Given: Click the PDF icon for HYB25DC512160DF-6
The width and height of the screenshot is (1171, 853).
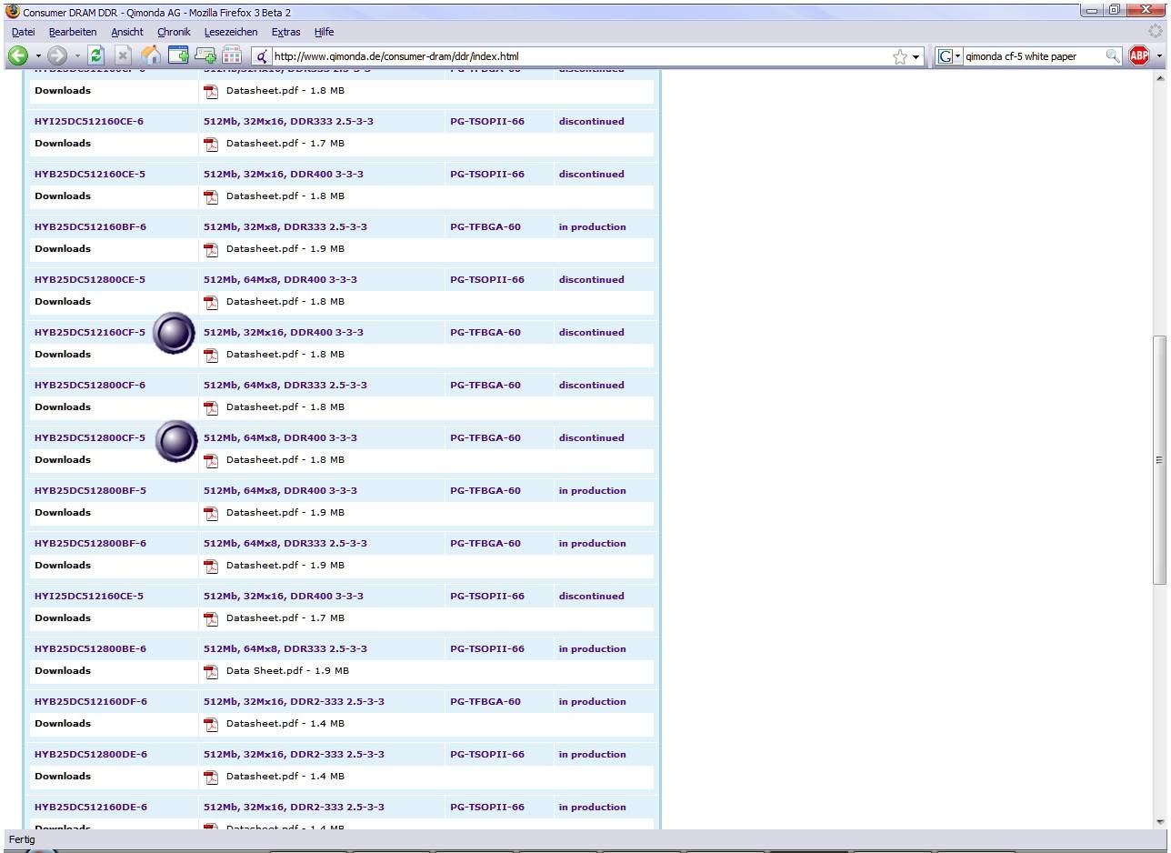Looking at the screenshot, I should coord(211,724).
